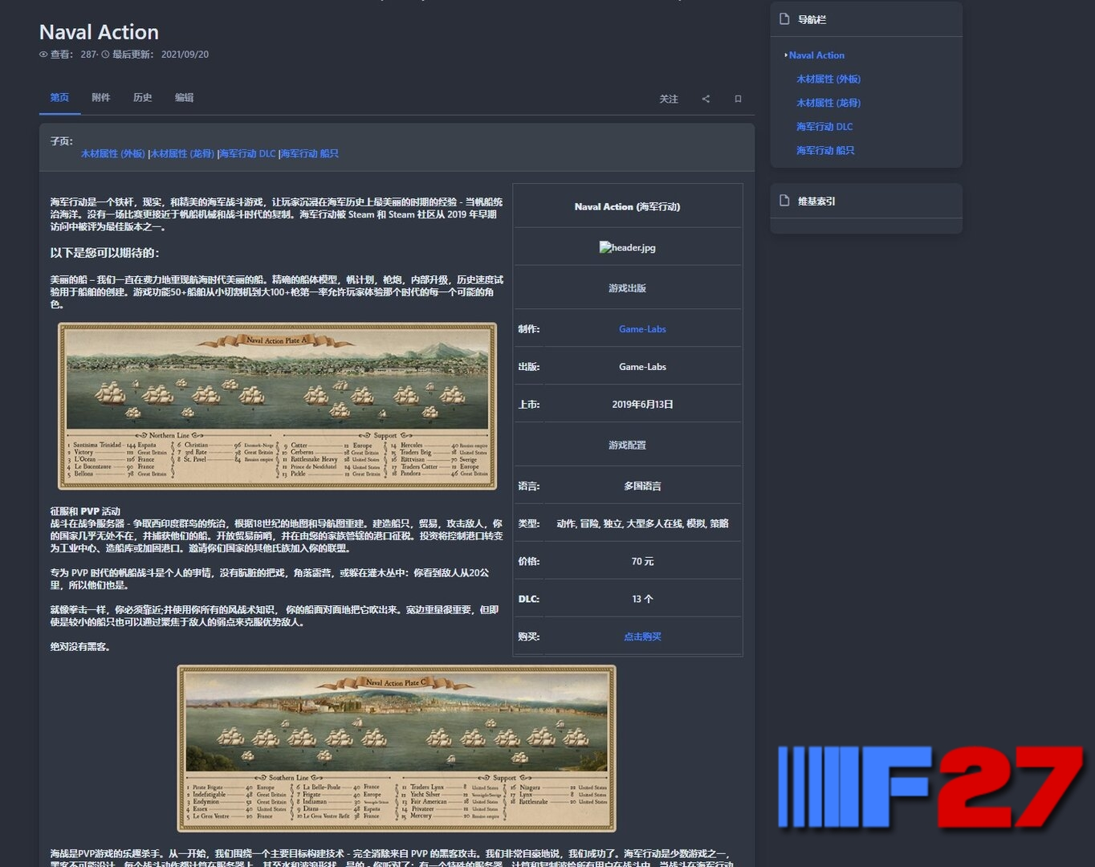
Task: Select Naval Action in the sidebar navigation
Action: point(816,55)
